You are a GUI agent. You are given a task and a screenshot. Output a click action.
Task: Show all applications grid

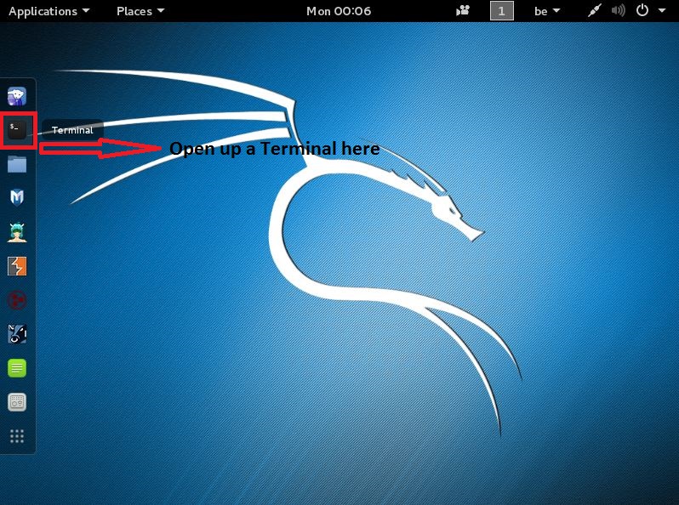click(17, 436)
